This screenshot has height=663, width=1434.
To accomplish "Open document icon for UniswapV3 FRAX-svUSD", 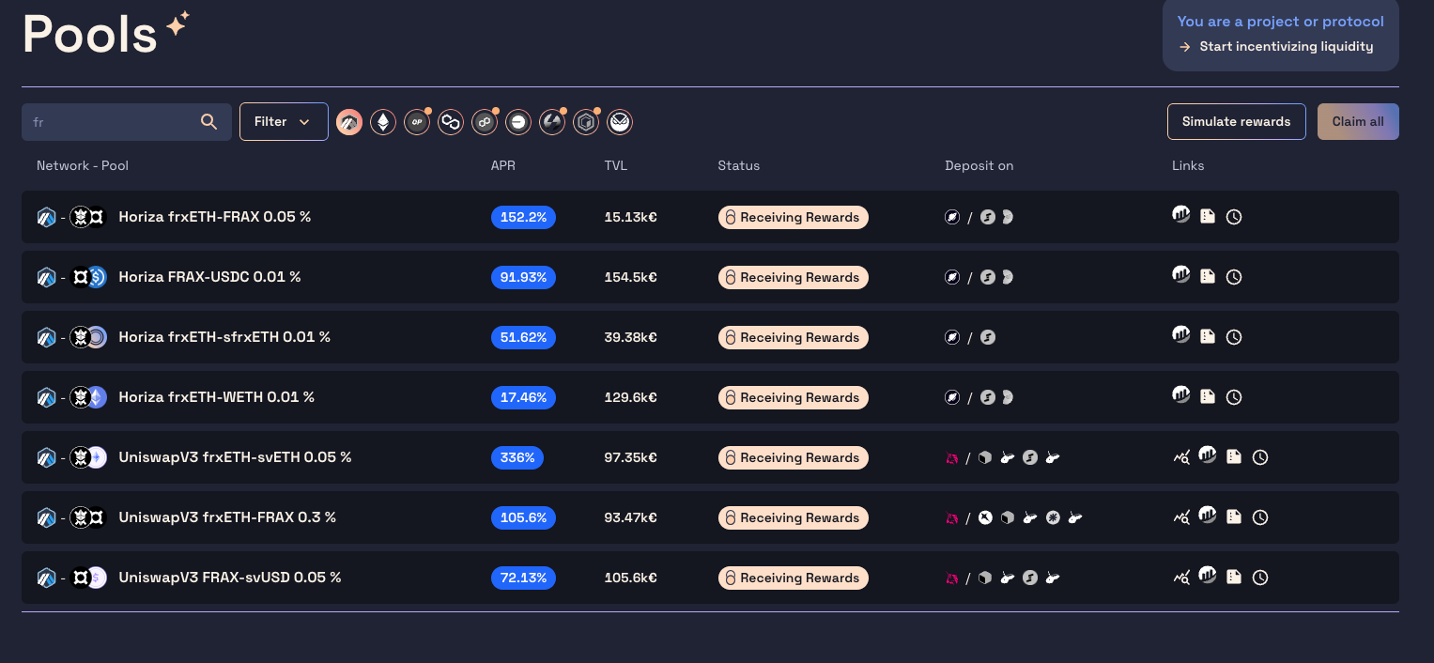I will click(1234, 577).
